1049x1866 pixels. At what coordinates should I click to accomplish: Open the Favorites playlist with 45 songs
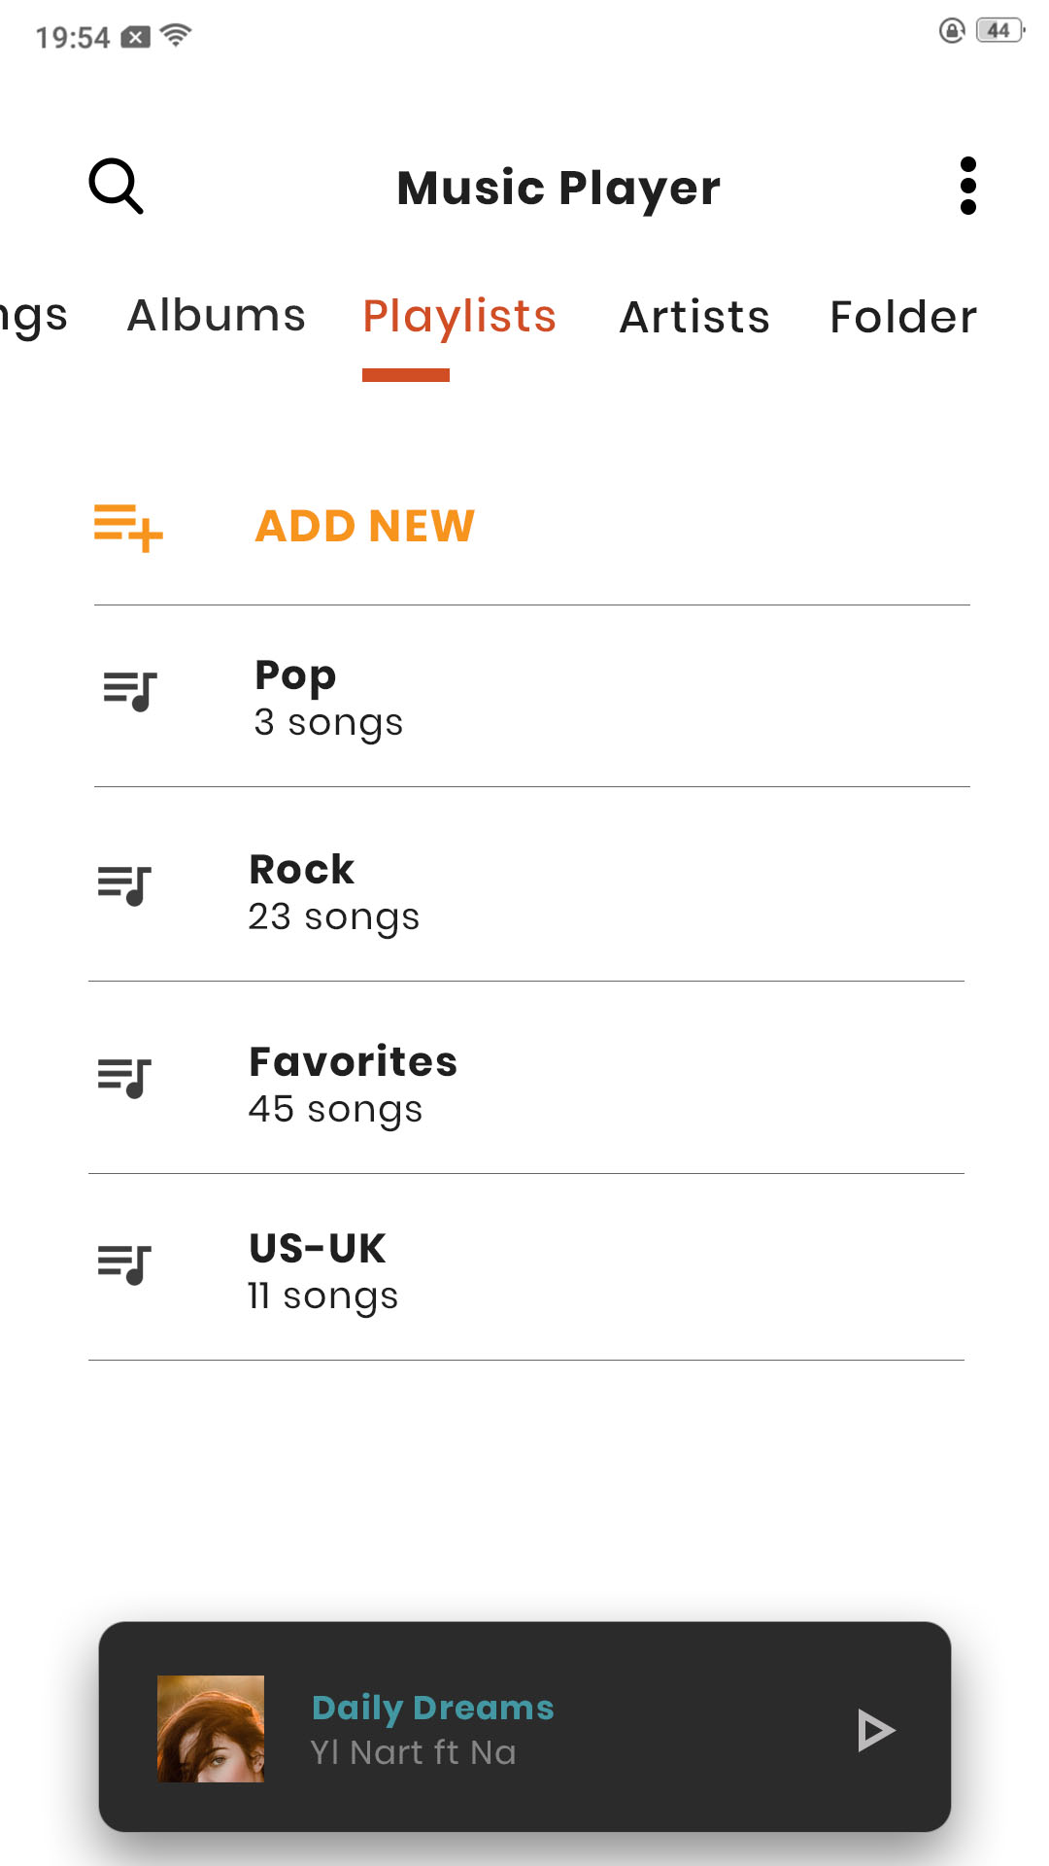353,1085
